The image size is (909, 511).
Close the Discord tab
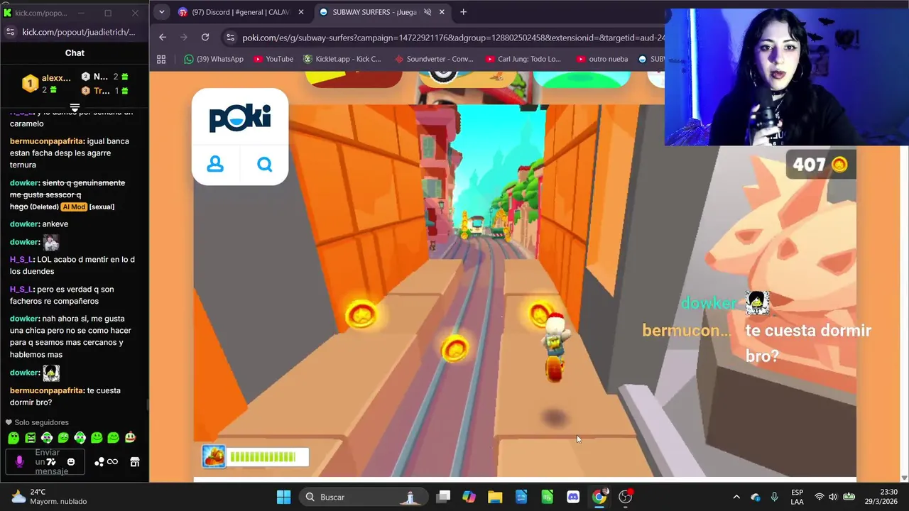301,12
